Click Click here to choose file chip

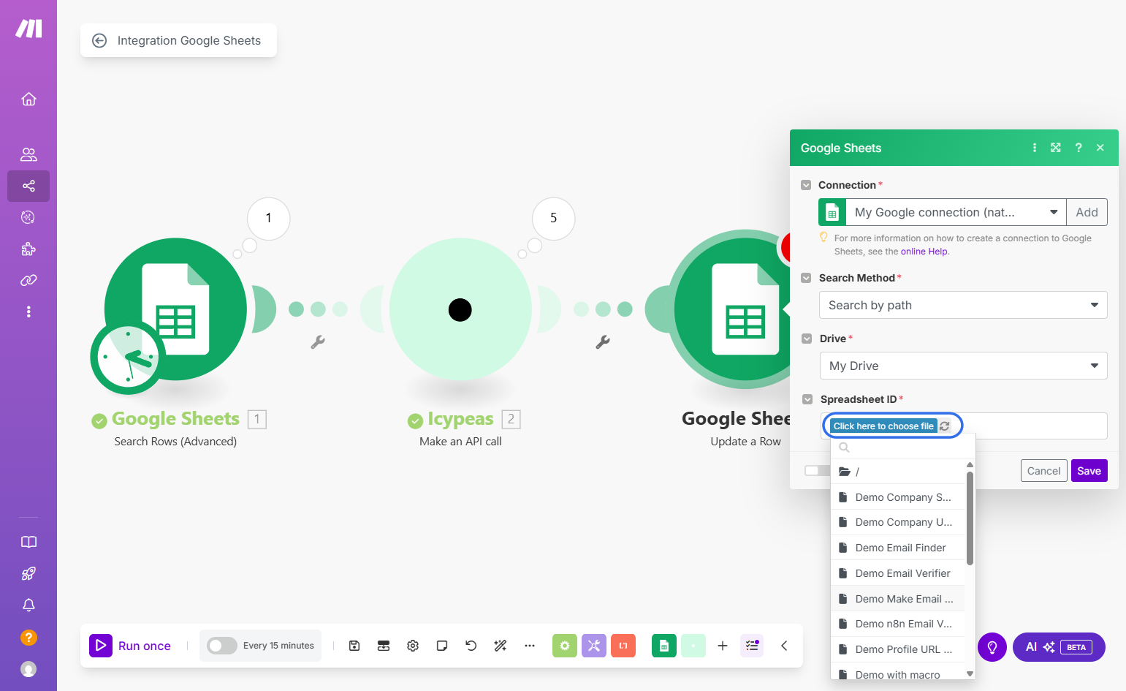883,426
